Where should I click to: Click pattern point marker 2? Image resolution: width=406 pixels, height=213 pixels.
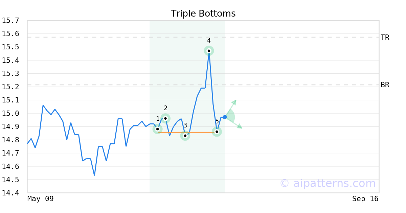(165, 118)
